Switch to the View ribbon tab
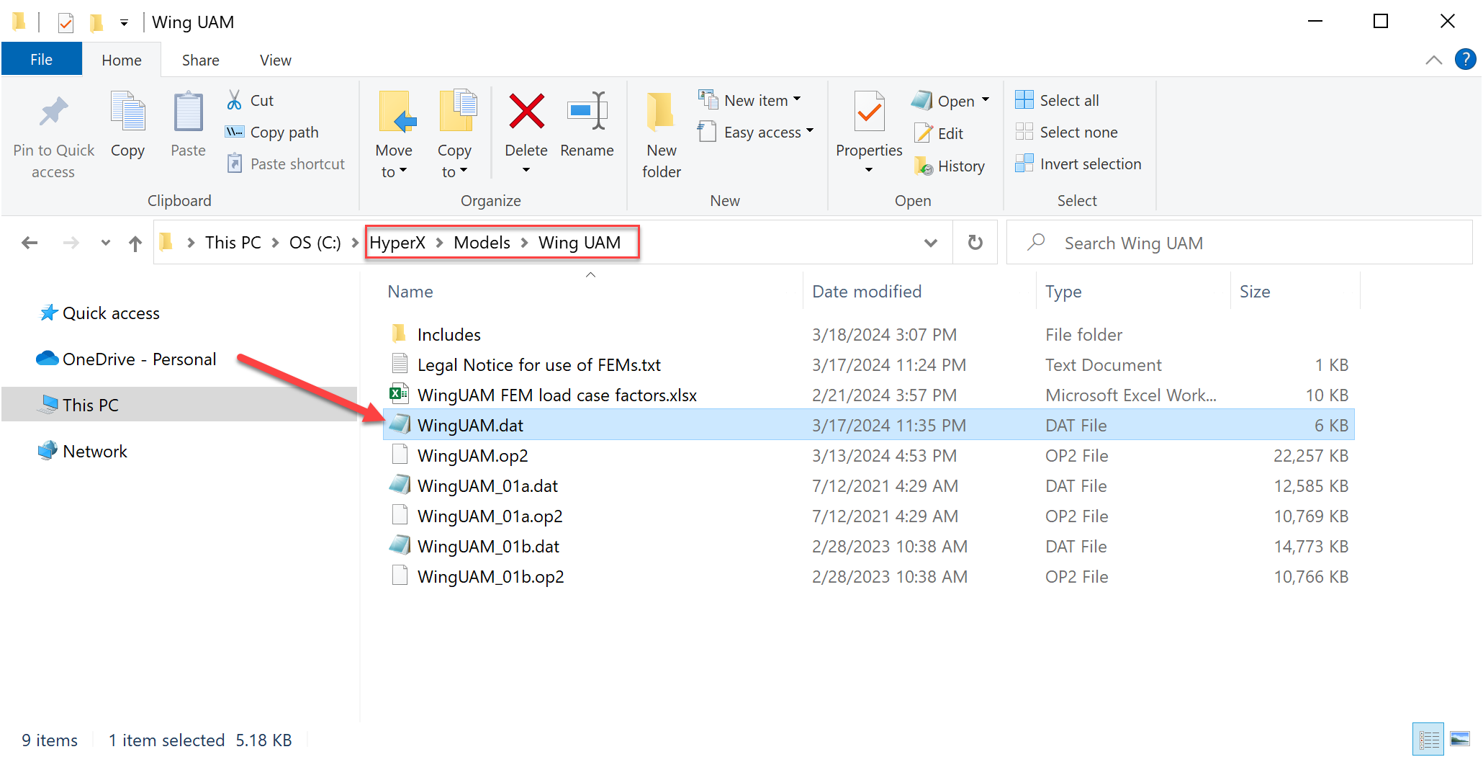 point(276,61)
